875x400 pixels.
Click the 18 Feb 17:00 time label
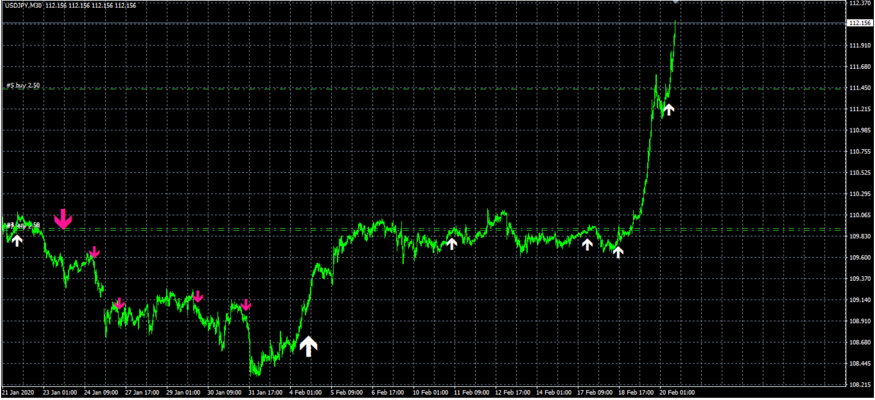click(636, 392)
